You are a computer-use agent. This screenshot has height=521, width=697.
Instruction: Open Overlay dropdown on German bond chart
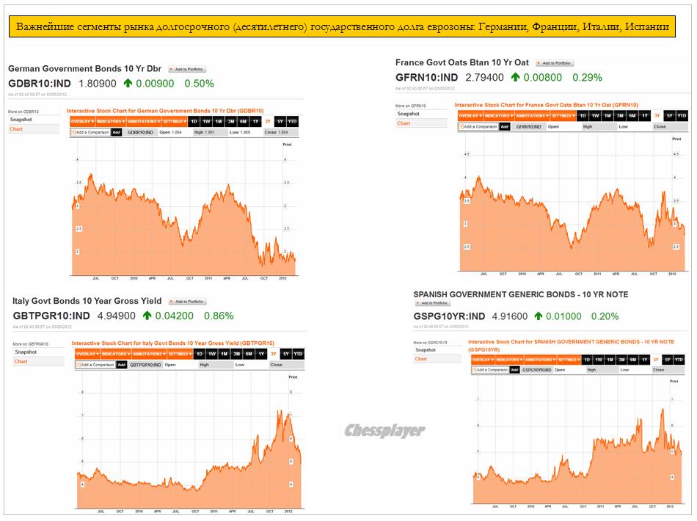click(x=81, y=121)
